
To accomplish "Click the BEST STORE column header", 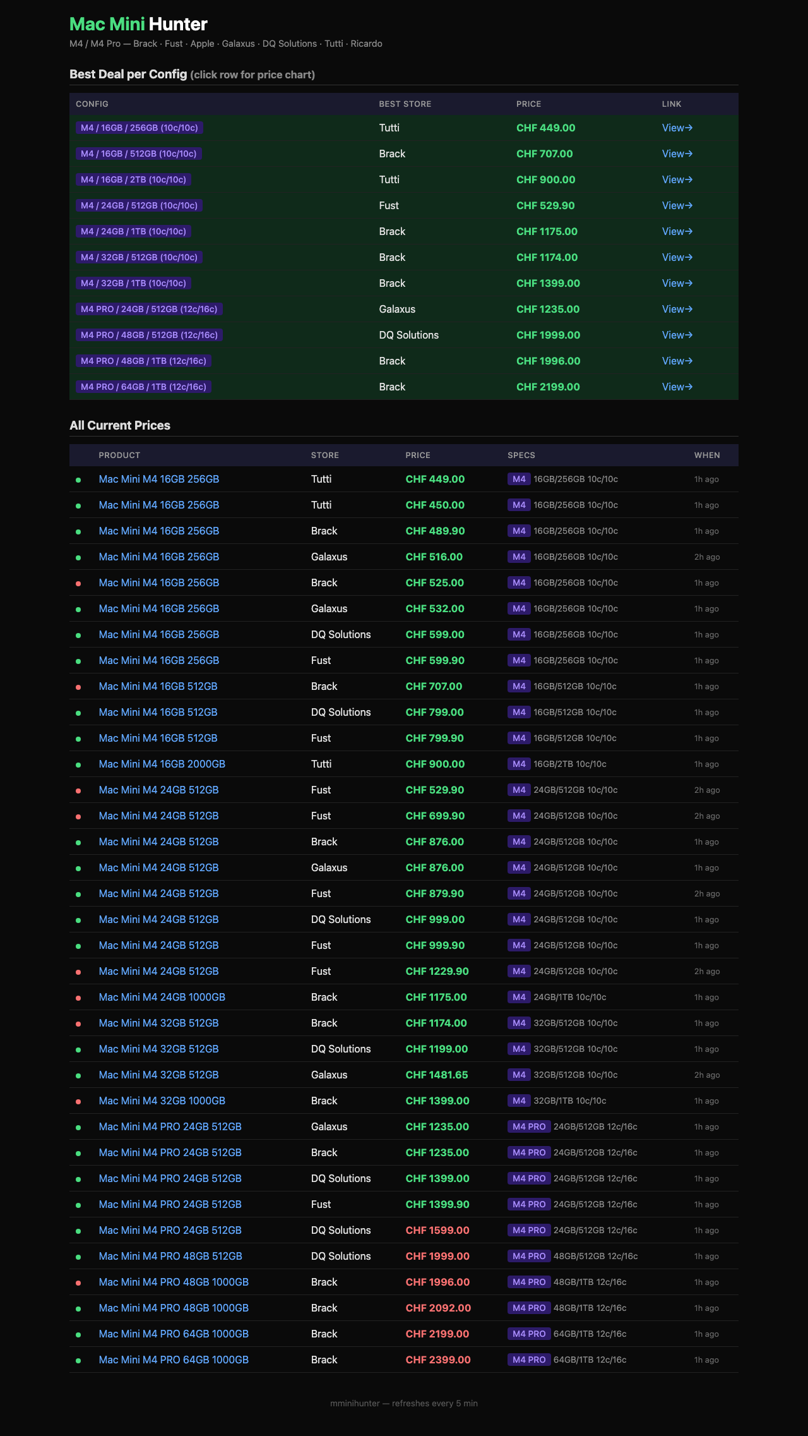I will click(x=405, y=104).
